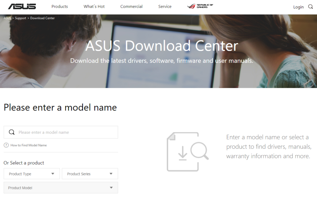This screenshot has height=201, width=317.
Task: Click Download Center in the breadcrumb
Action: [42, 18]
